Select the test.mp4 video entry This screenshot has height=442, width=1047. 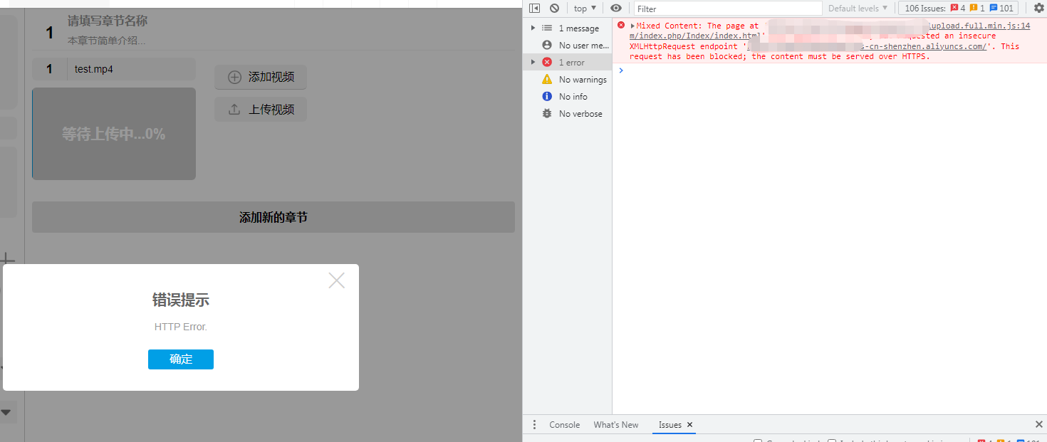pyautogui.click(x=114, y=69)
